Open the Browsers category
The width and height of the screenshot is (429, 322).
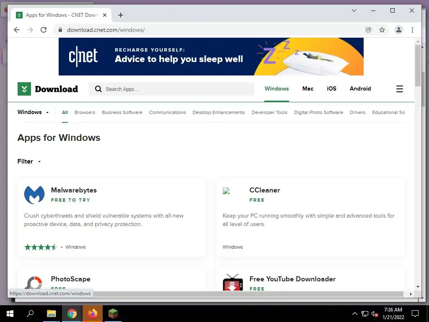tap(85, 112)
